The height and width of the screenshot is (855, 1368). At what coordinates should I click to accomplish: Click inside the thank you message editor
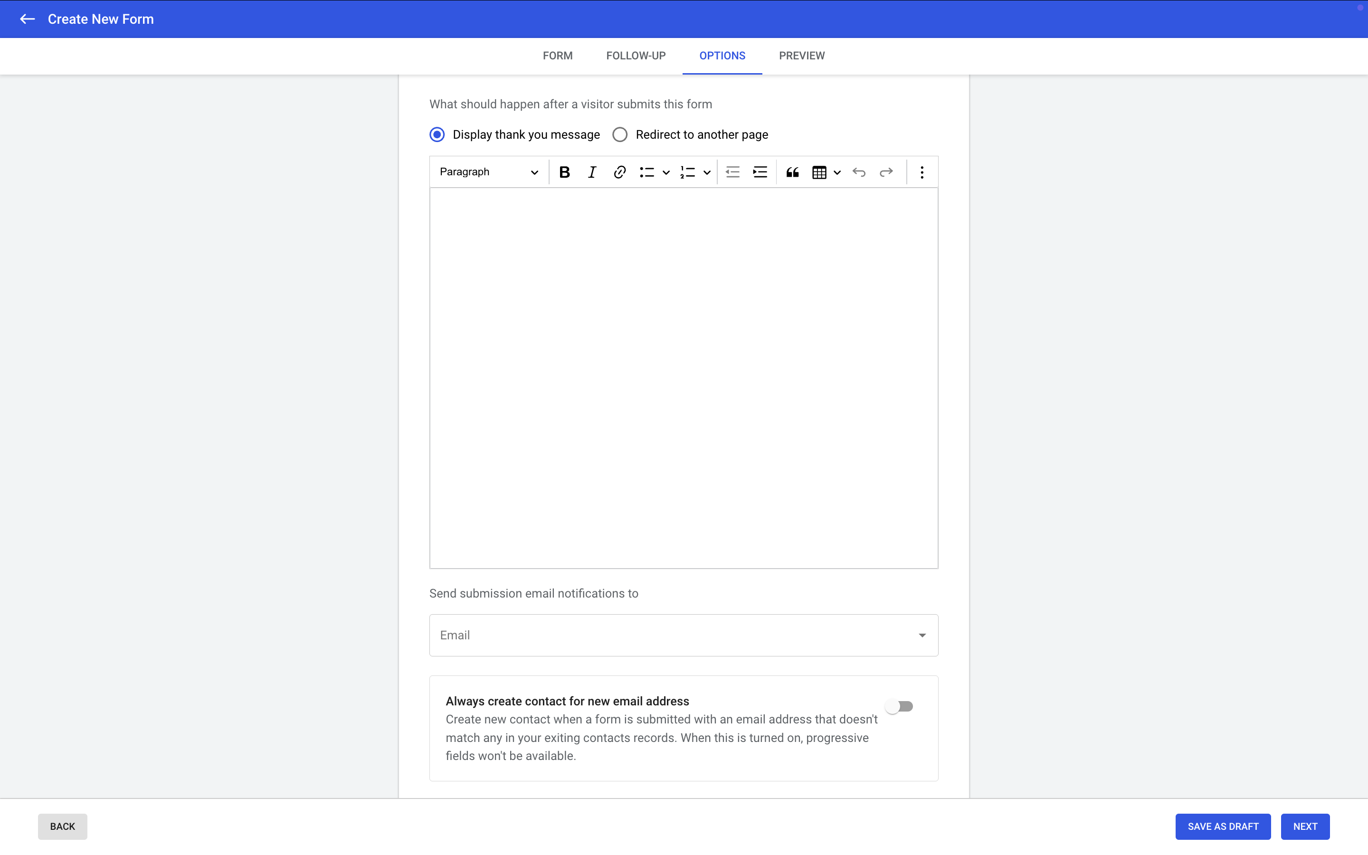(x=684, y=378)
